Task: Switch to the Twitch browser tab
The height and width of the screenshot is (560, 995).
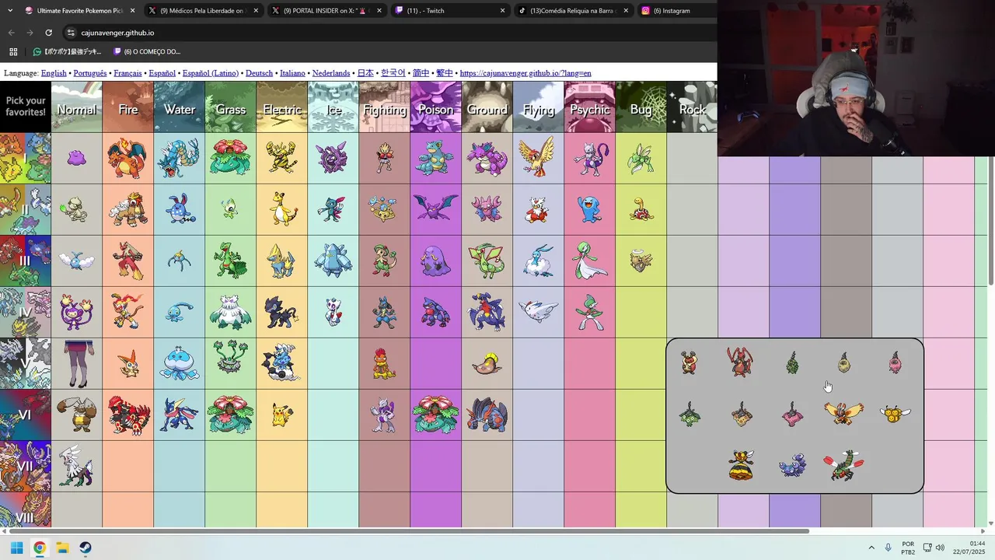Action: tap(451, 11)
